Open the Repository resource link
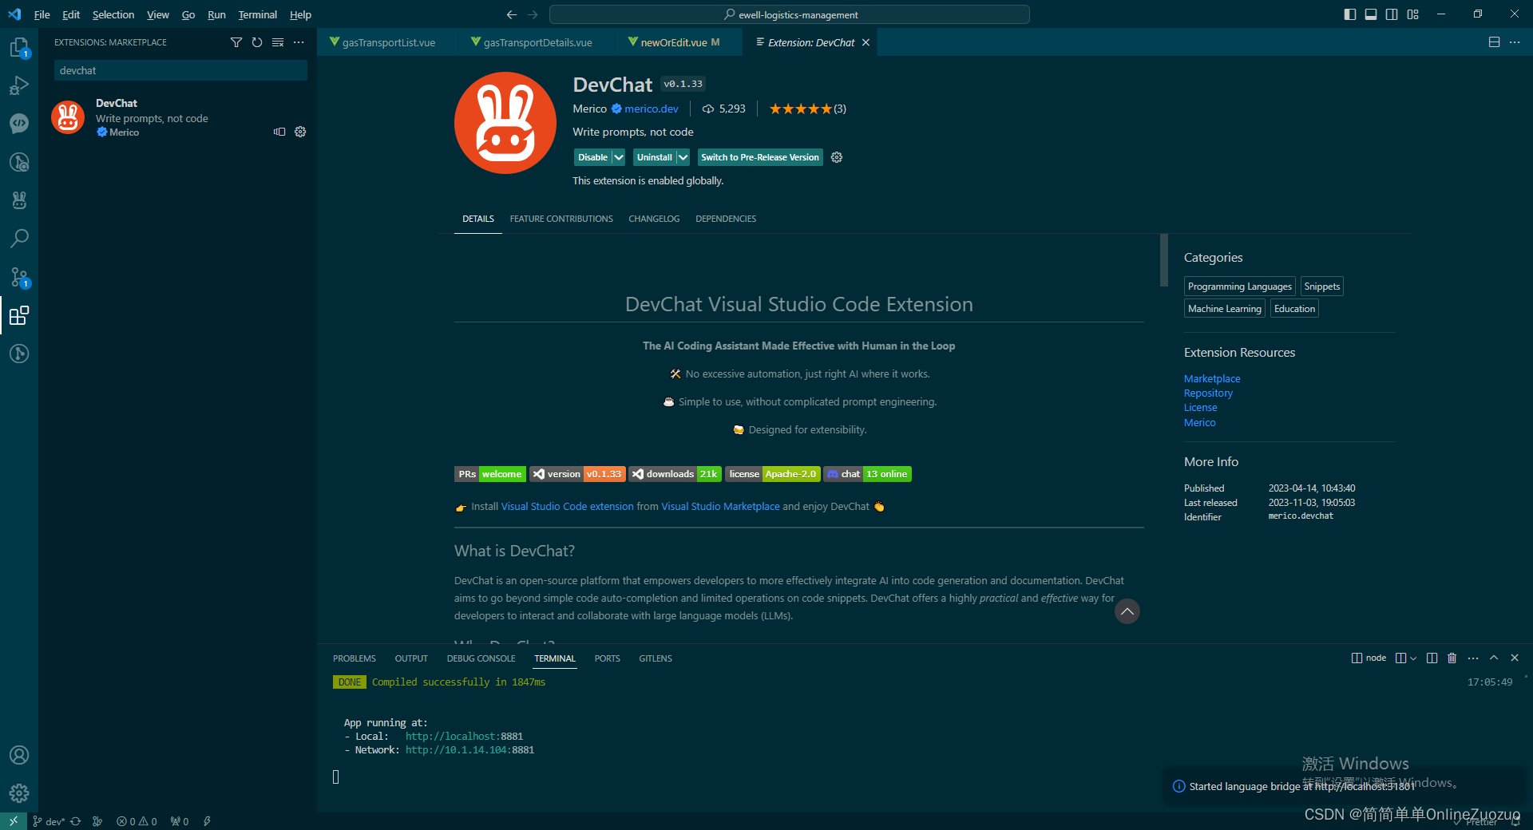The height and width of the screenshot is (830, 1533). click(1208, 393)
